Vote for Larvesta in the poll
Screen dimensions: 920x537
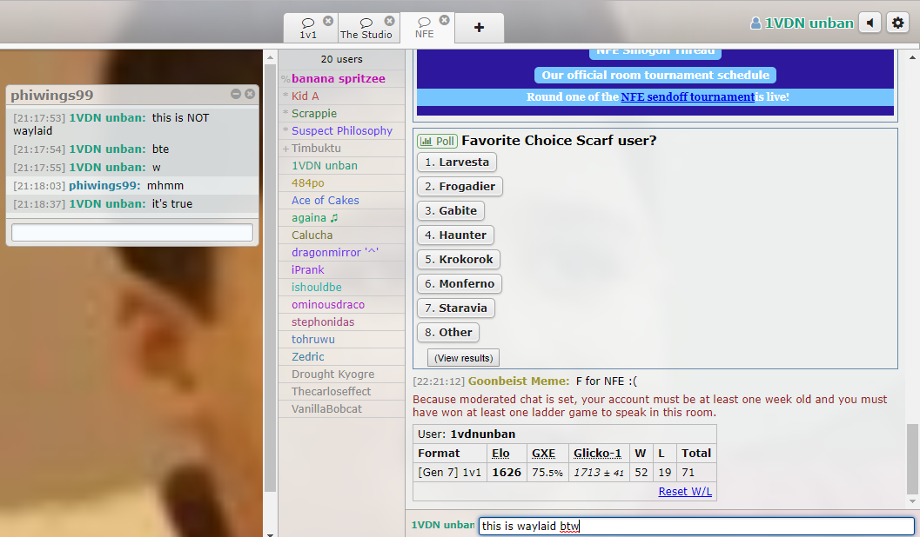pyautogui.click(x=456, y=162)
